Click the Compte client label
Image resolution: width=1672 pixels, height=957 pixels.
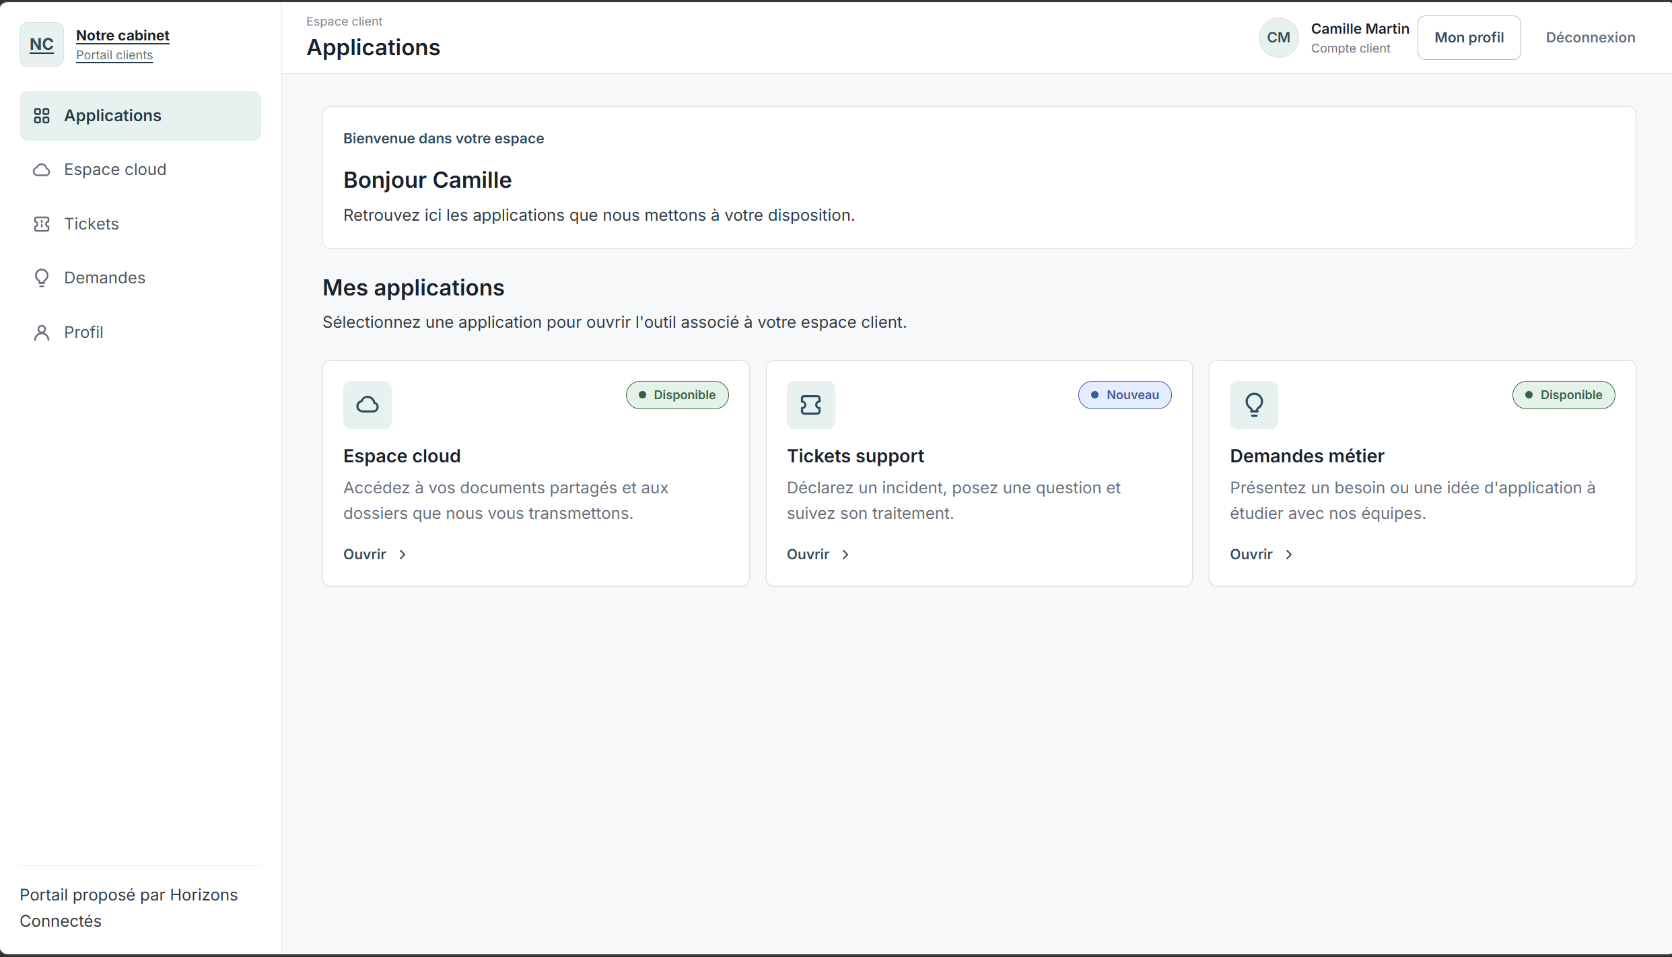pos(1350,48)
